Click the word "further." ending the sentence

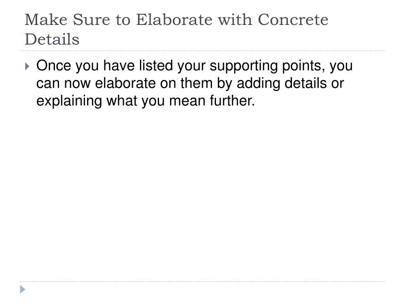[232, 101]
